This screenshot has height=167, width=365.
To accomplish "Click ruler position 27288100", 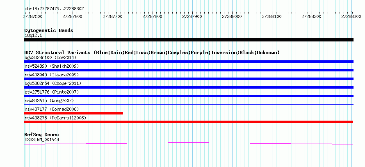I will 271,16.
